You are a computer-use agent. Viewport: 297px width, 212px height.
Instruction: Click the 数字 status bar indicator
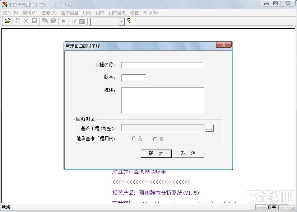click(x=272, y=207)
